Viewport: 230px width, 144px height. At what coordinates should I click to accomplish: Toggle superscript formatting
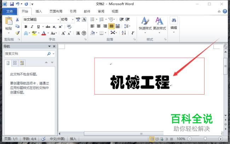pyautogui.click(x=61, y=26)
